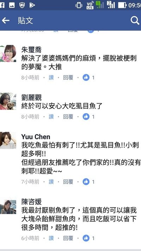Tap Play Store icon in status bar
The image size is (141, 251).
[x=32, y=5]
